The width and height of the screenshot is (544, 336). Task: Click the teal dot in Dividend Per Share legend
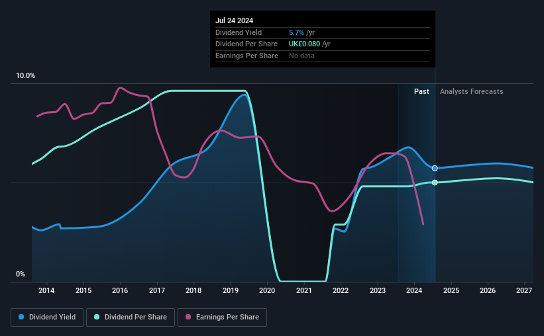click(97, 317)
